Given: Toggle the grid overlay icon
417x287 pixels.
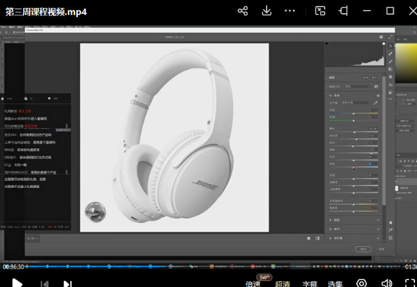Looking at the screenshot, I should [391, 238].
